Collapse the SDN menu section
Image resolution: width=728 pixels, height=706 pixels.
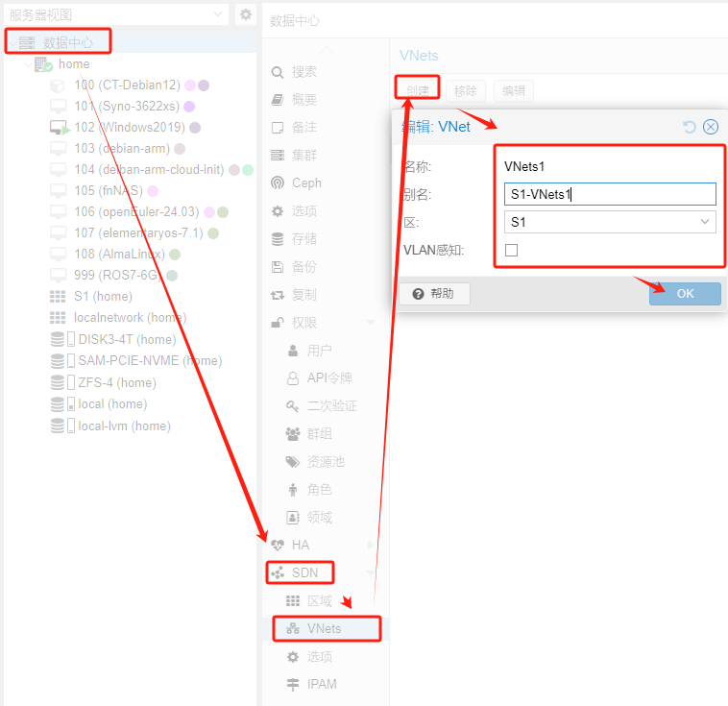(371, 573)
